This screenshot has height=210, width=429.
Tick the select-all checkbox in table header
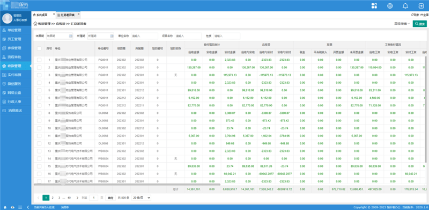(x=39, y=48)
